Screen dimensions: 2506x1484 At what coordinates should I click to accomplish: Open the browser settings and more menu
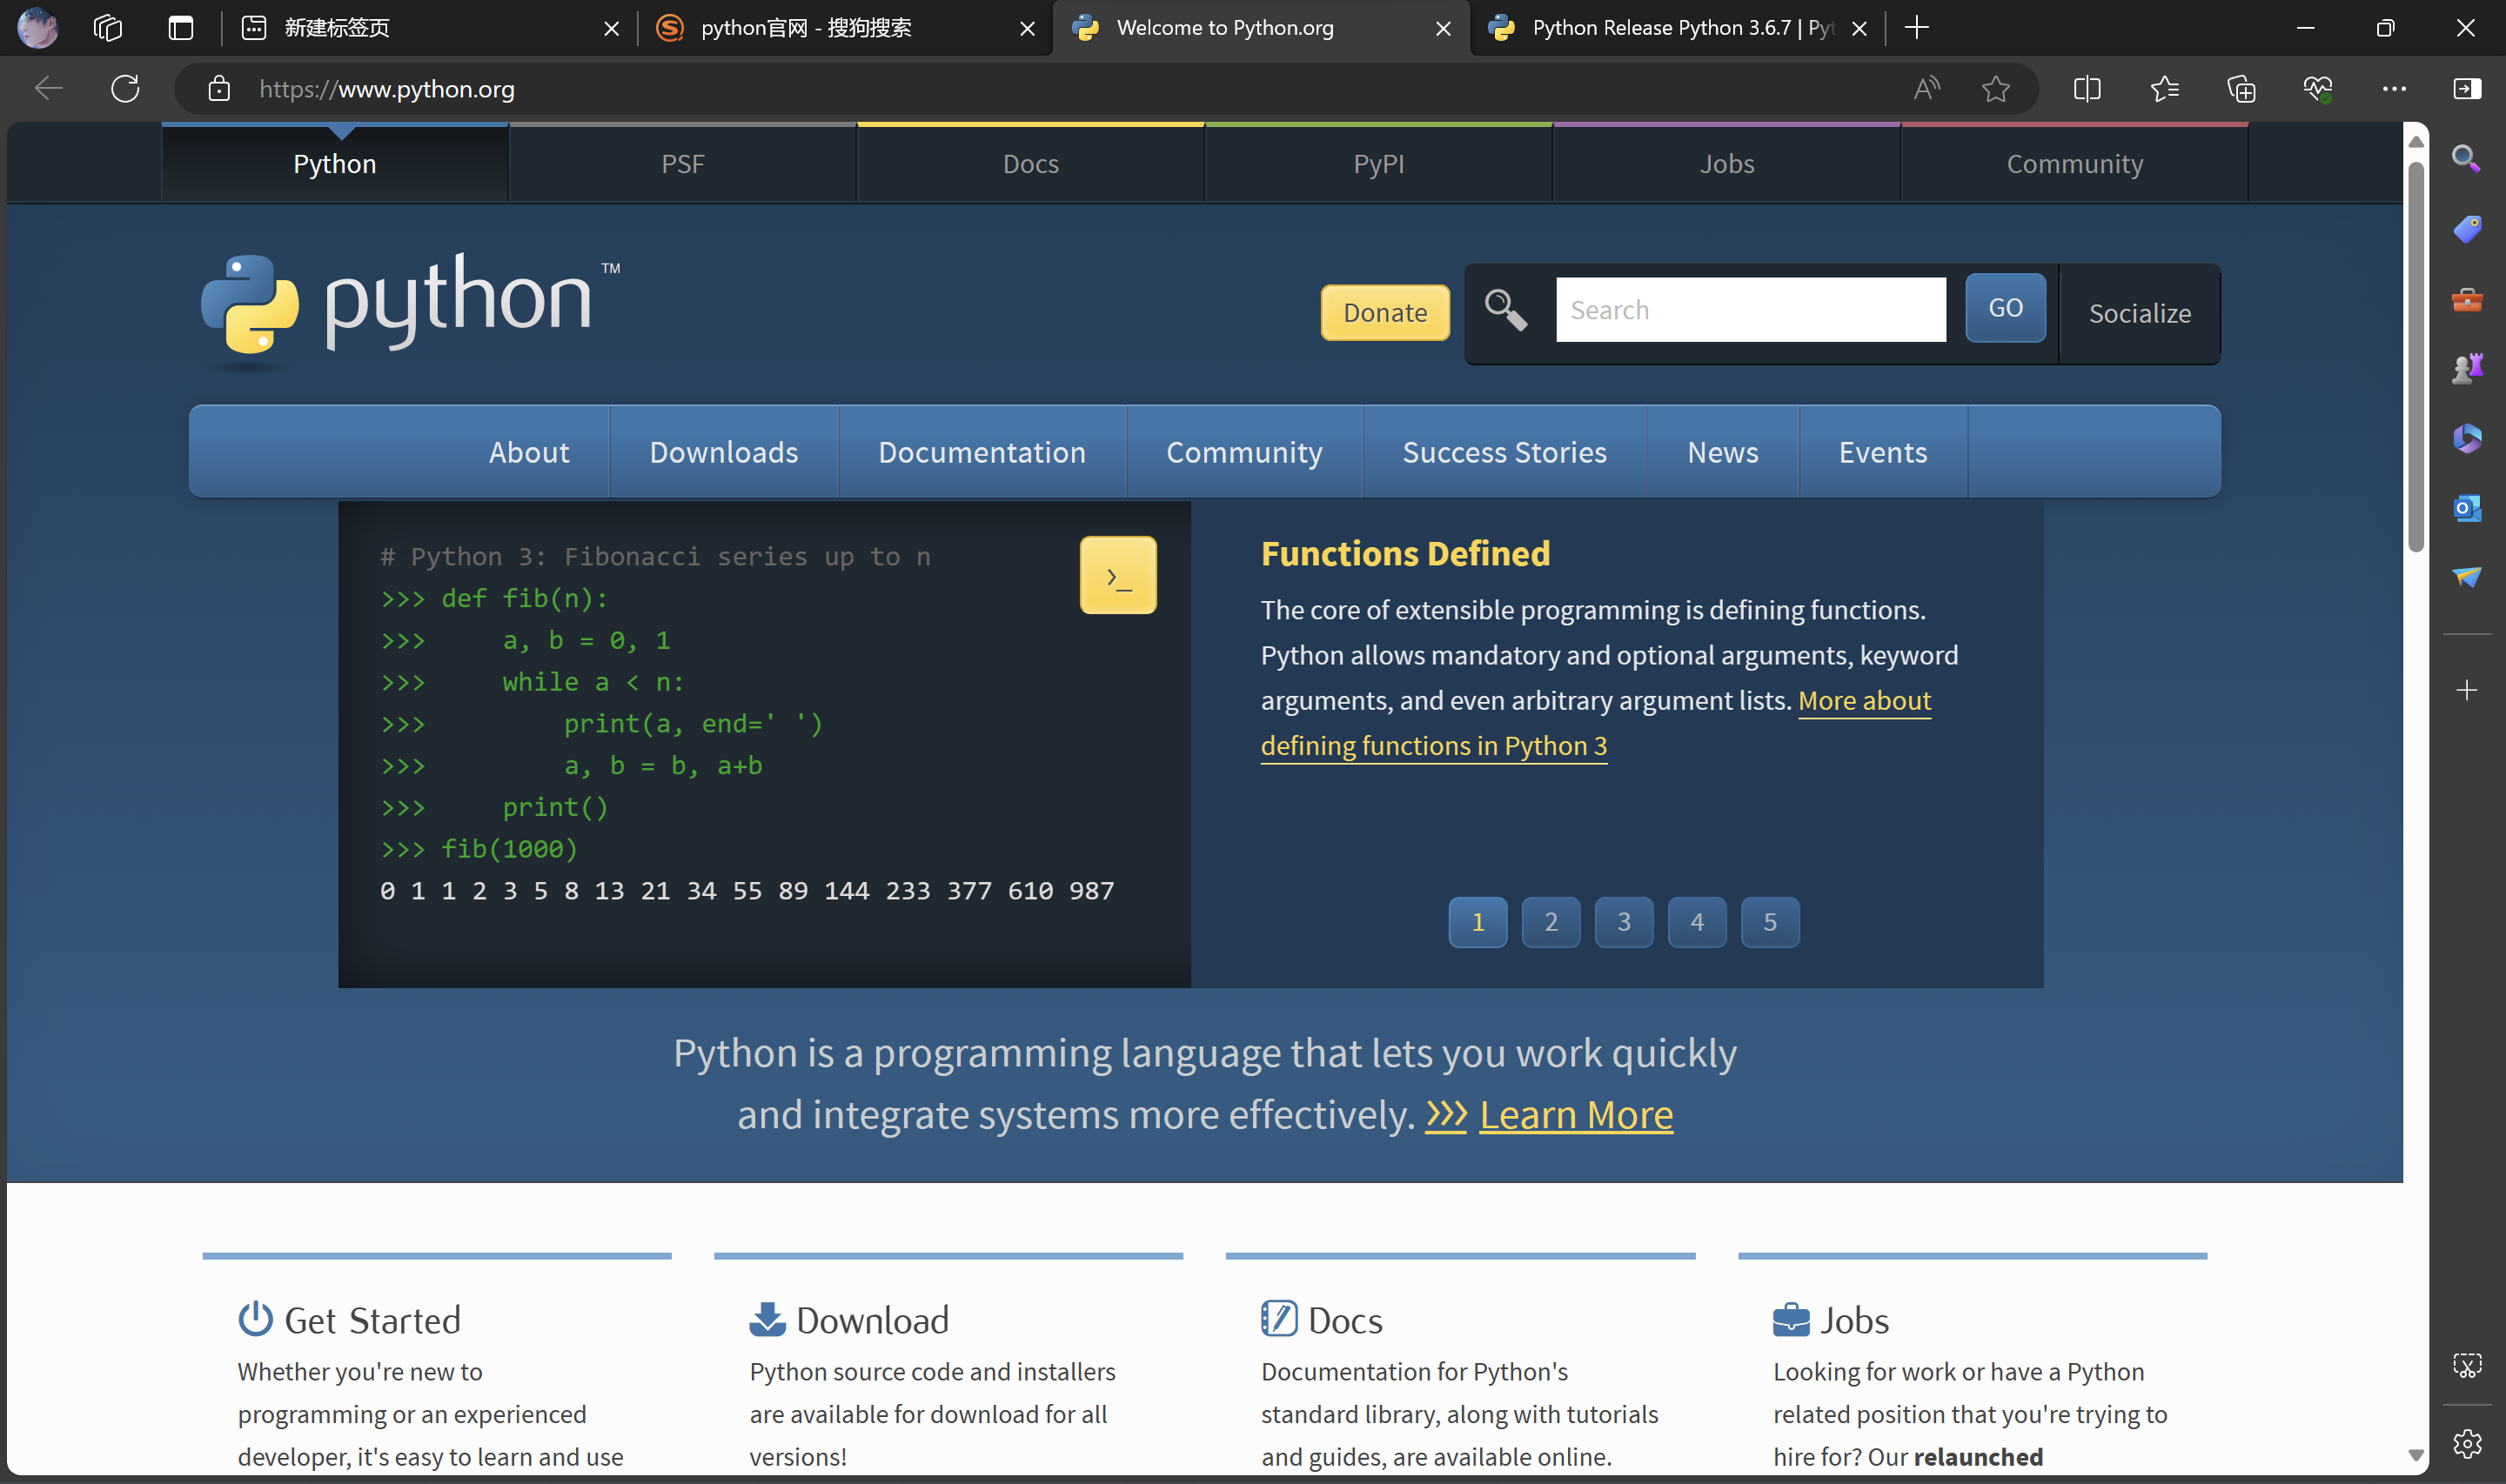(2394, 89)
